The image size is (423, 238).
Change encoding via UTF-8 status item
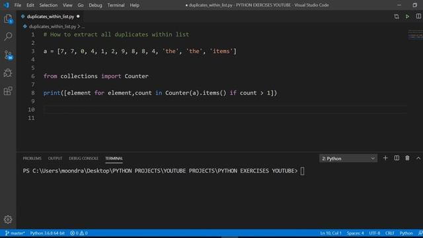(375, 233)
